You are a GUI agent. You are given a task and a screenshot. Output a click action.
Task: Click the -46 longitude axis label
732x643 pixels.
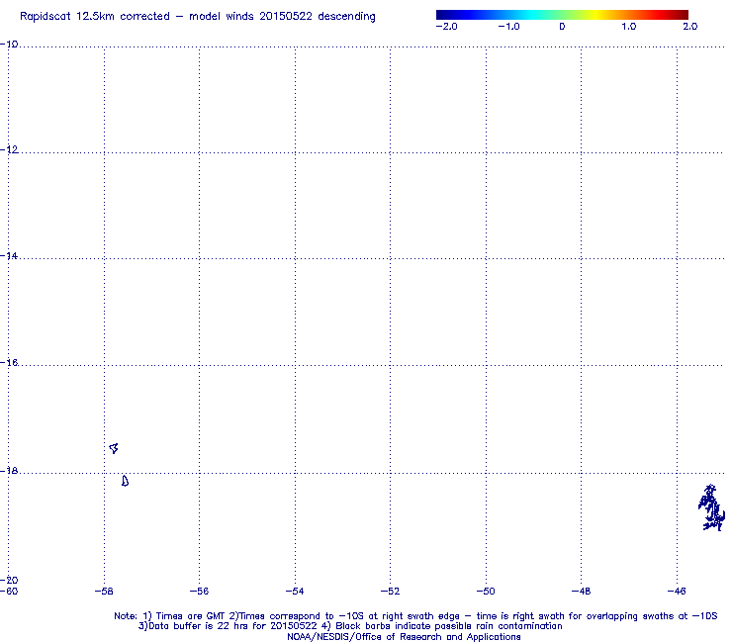[x=677, y=592]
